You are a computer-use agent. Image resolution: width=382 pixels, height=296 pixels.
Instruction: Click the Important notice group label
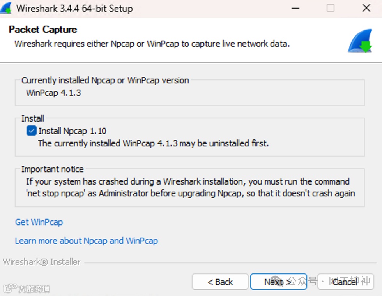pos(52,169)
